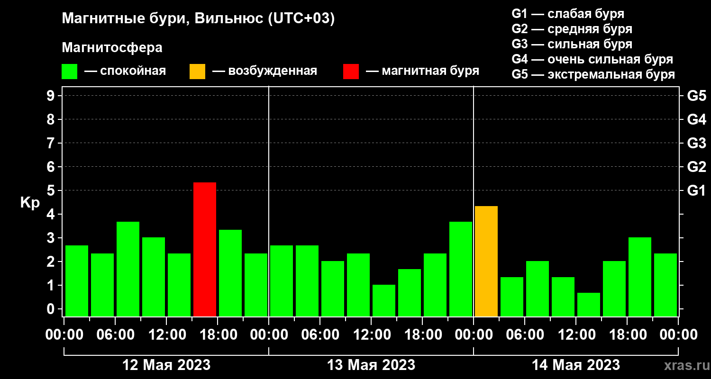Click the '— магнитная буря' legend label
This screenshot has height=379, width=711.
[x=423, y=71]
